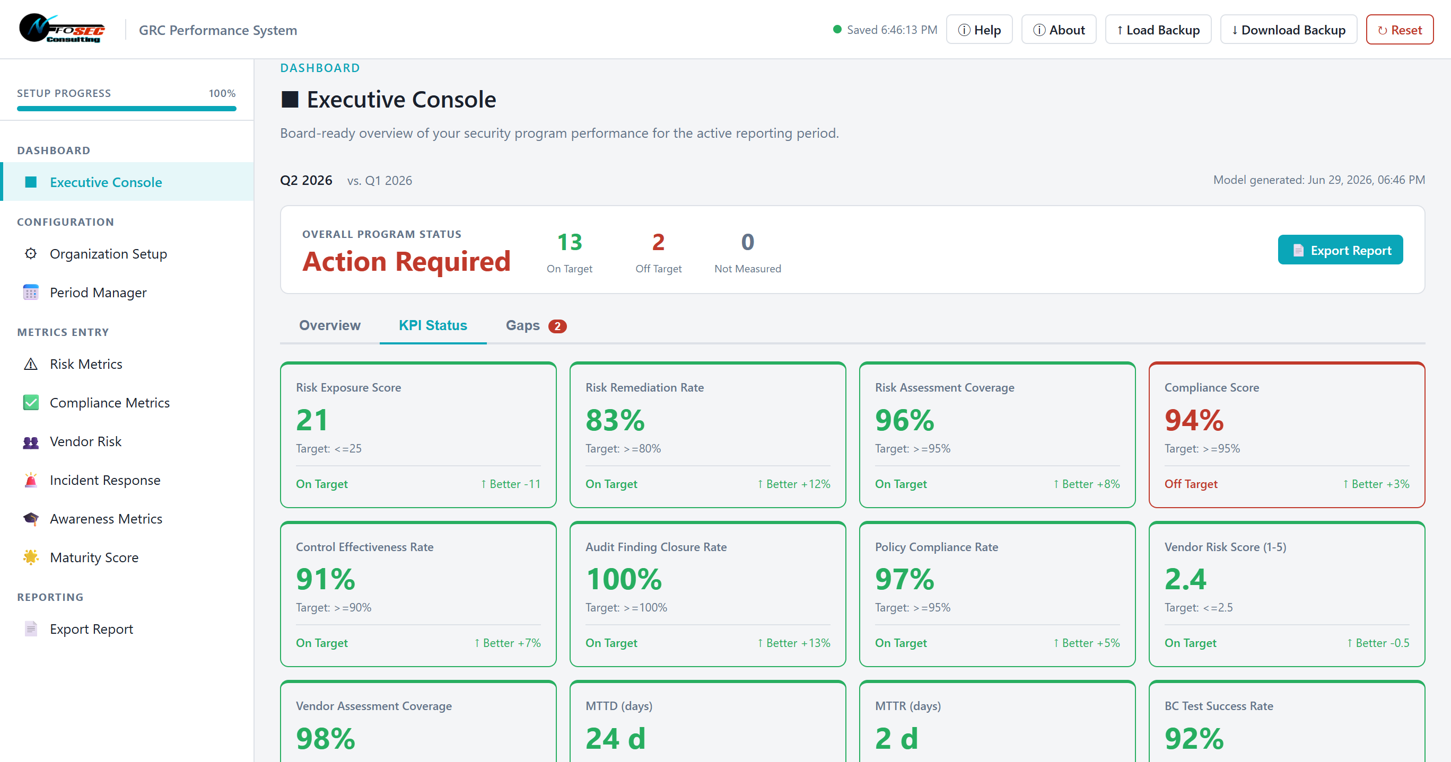The width and height of the screenshot is (1451, 762).
Task: Click the Awareness Metrics graduation cap icon
Action: (31, 518)
